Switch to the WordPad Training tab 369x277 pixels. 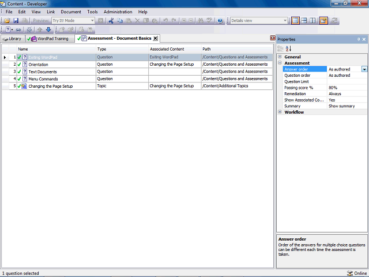pos(50,39)
